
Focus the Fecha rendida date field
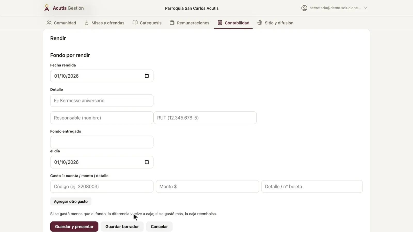(102, 76)
